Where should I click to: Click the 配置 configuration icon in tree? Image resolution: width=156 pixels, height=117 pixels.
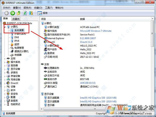pos(8,97)
